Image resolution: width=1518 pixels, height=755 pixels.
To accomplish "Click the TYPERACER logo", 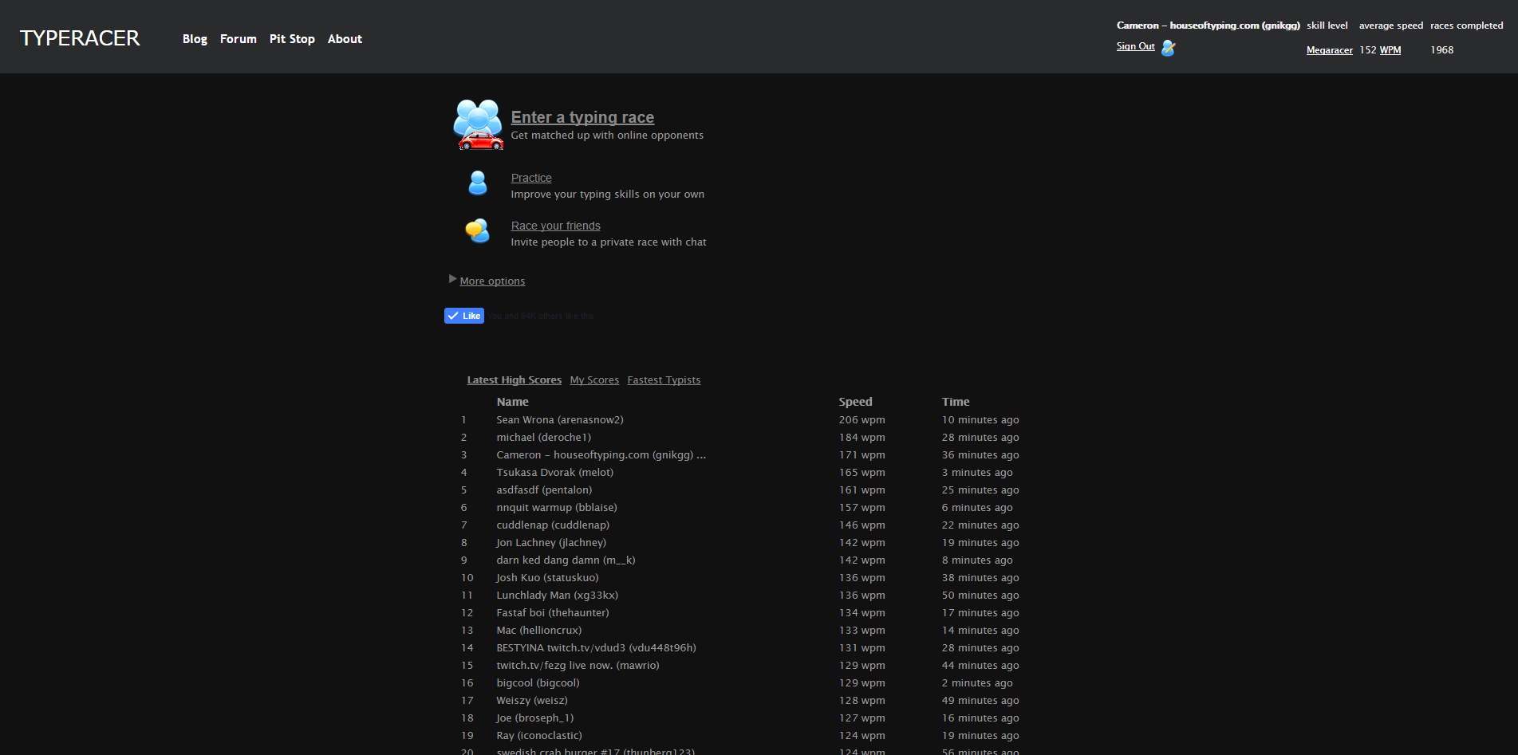I will pos(80,38).
